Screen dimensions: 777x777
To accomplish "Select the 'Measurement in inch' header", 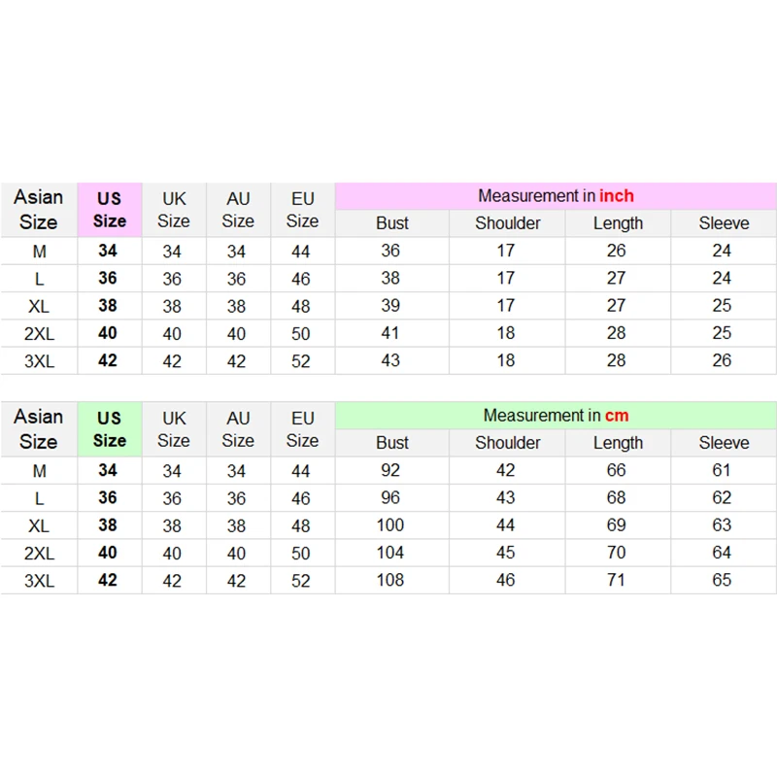I will click(x=556, y=196).
